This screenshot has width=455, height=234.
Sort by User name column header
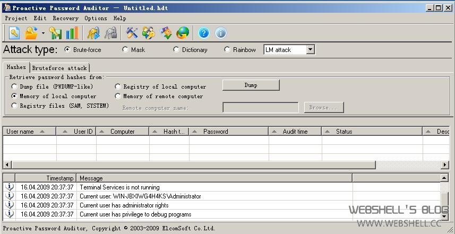29,132
